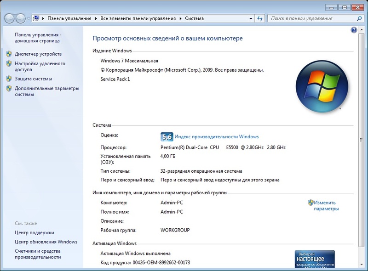
Task: Expand arrow after Панель управления breadcrumb
Action: pyautogui.click(x=96, y=18)
